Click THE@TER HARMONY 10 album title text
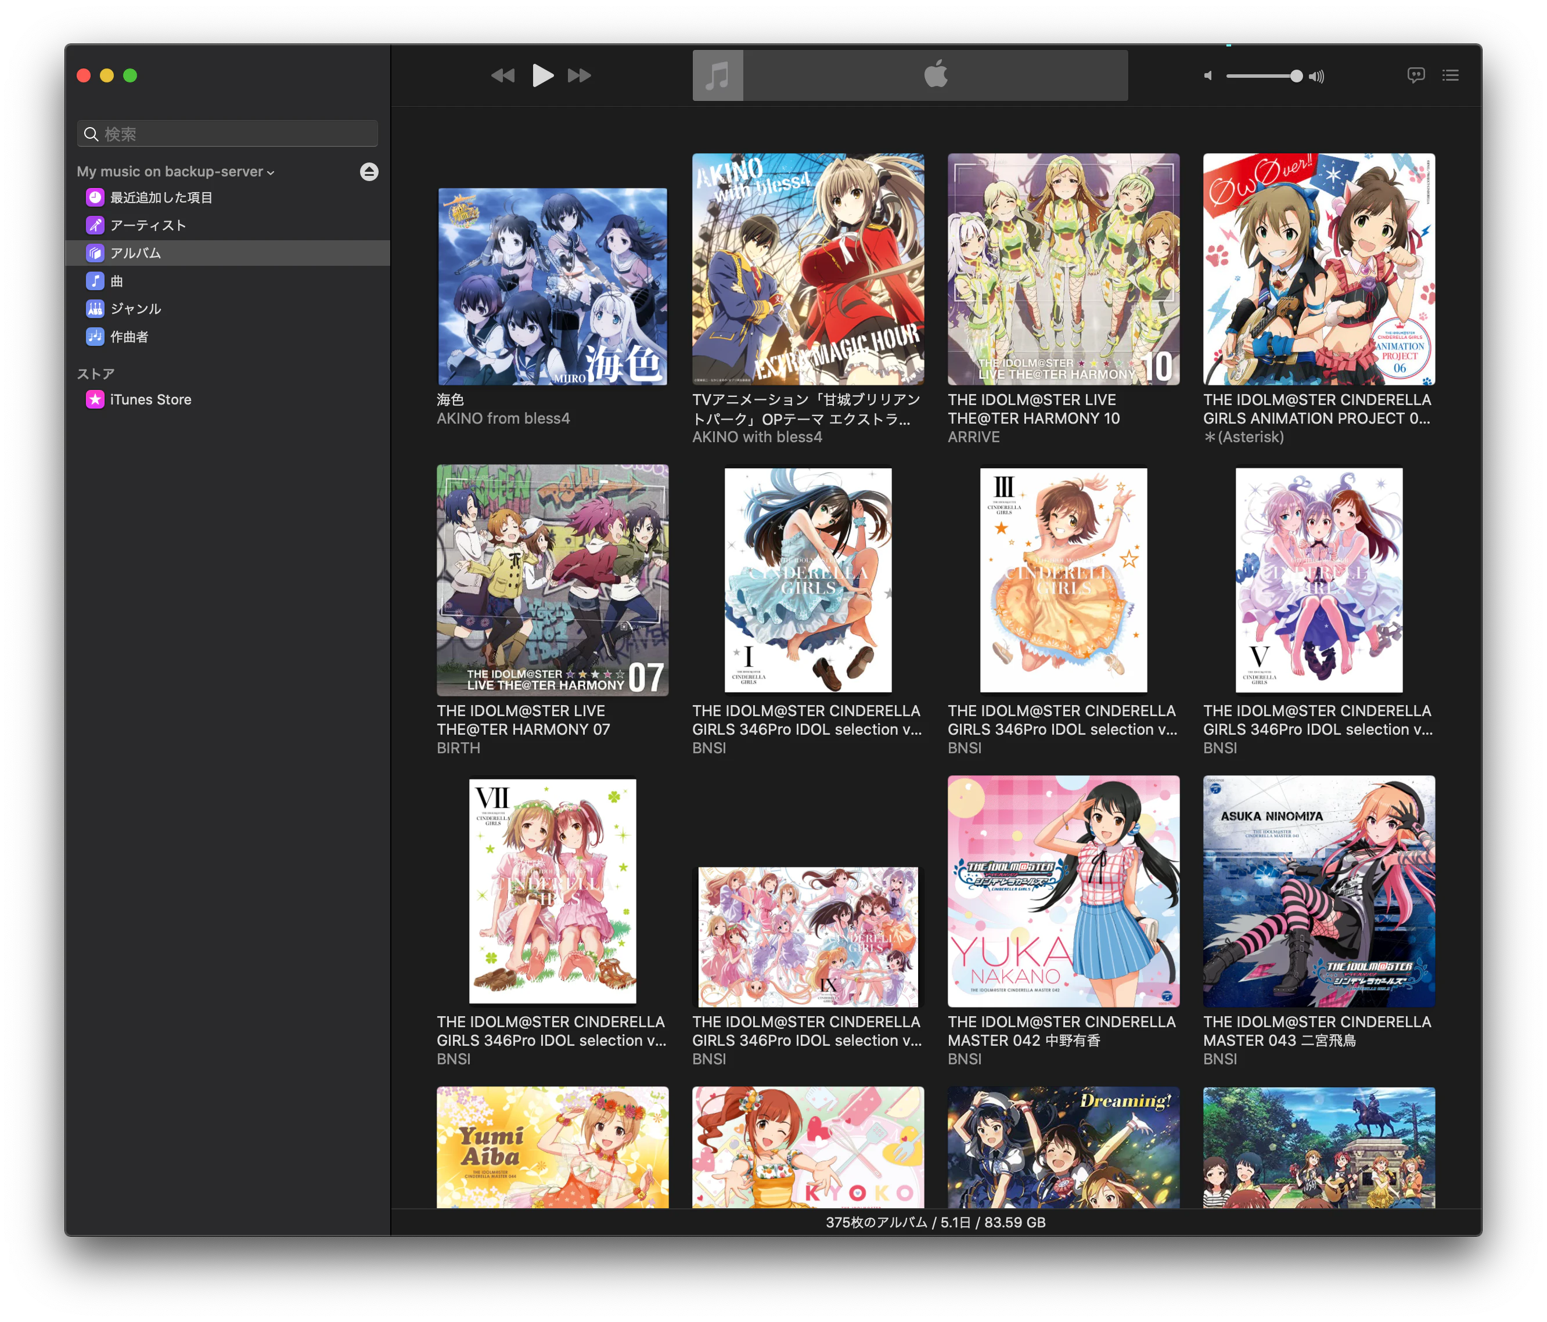The image size is (1547, 1322). [1034, 409]
